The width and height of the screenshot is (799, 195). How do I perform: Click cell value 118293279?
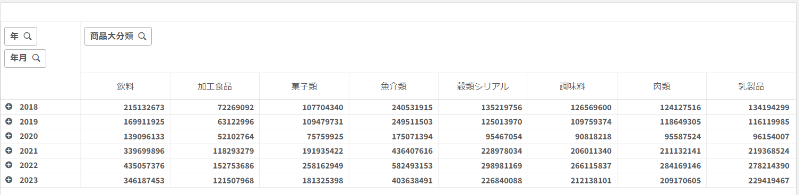coord(233,151)
